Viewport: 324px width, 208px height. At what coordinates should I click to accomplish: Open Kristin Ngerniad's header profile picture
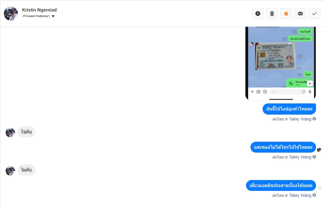click(x=11, y=13)
